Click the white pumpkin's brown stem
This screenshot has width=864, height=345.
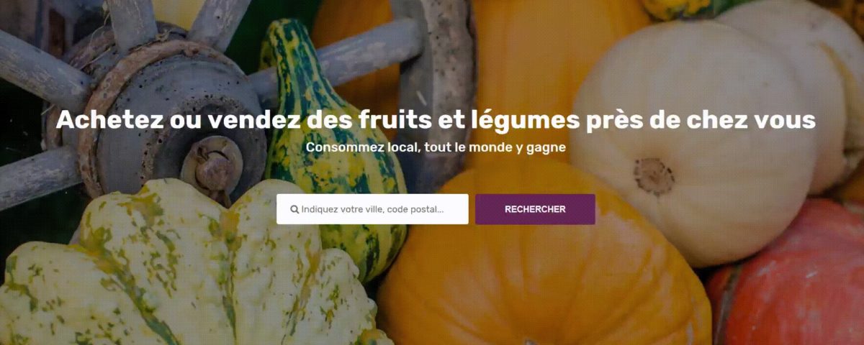click(654, 176)
